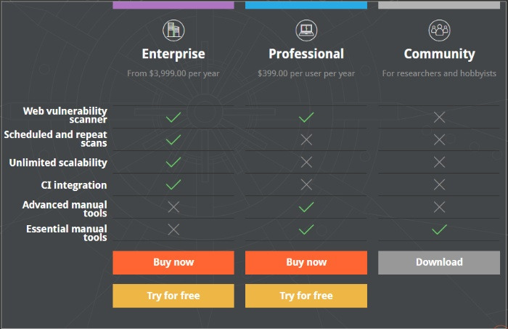Click the Professional laptop icon

coord(306,31)
